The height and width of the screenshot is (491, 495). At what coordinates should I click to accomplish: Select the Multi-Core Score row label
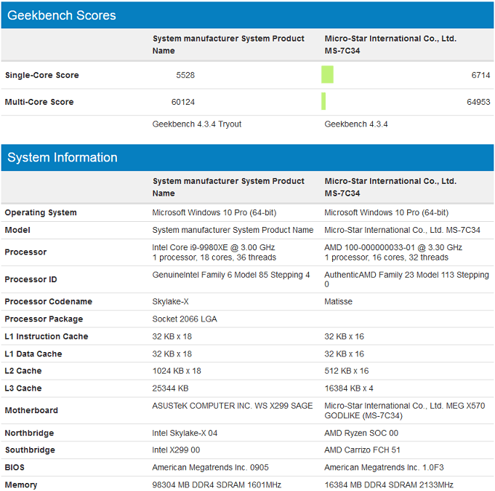pyautogui.click(x=39, y=103)
